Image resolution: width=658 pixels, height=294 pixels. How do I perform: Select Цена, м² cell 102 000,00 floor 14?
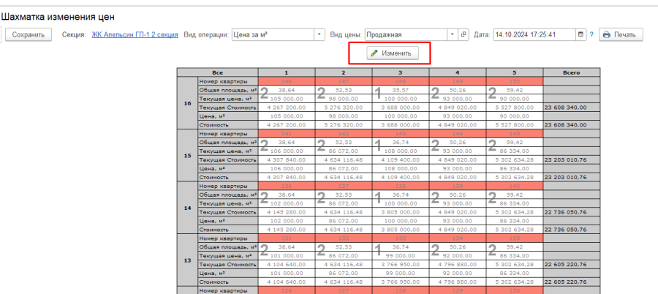(x=287, y=221)
